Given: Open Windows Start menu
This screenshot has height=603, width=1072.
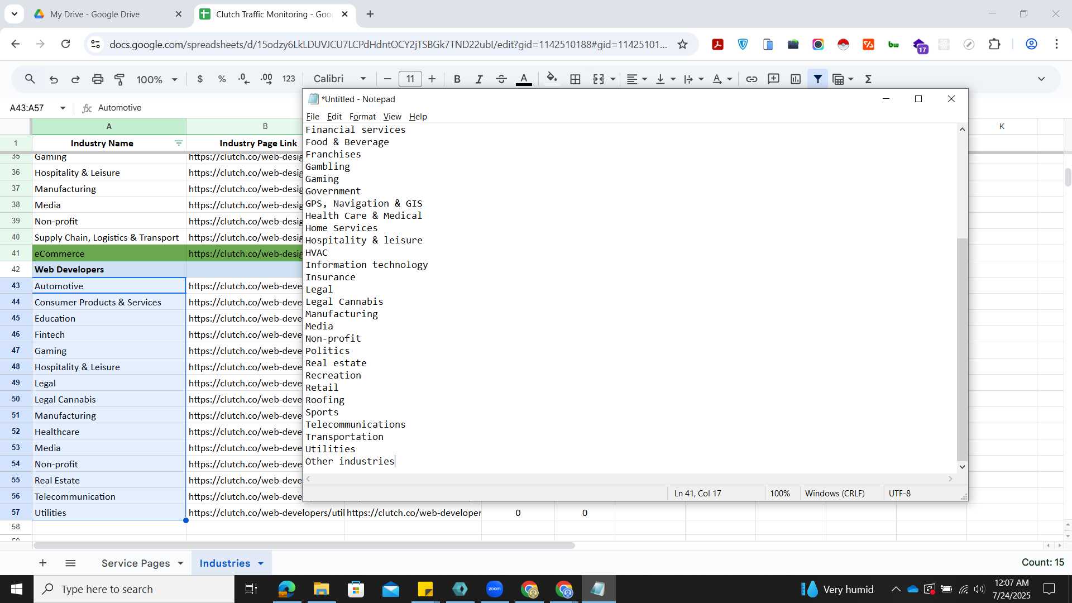Looking at the screenshot, I should 17,589.
